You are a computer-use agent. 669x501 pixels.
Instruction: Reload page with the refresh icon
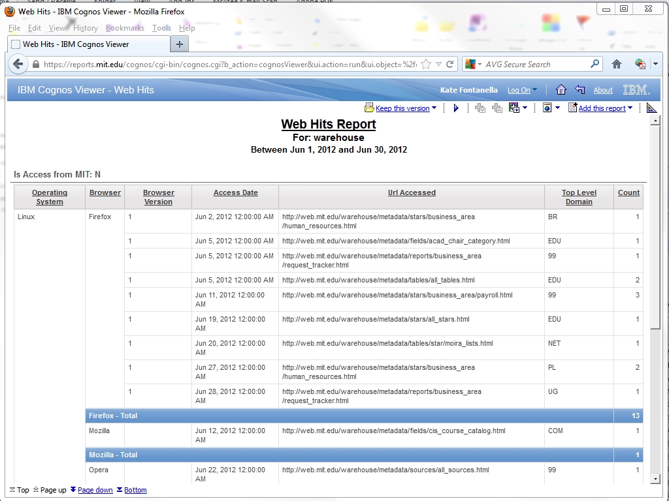coord(449,64)
